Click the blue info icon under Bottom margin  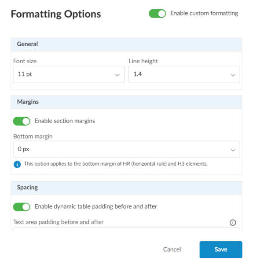(17, 164)
